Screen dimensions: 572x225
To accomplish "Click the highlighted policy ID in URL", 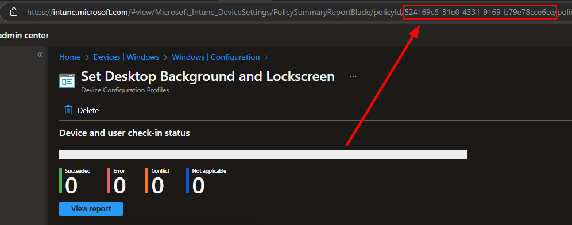I will 480,13.
